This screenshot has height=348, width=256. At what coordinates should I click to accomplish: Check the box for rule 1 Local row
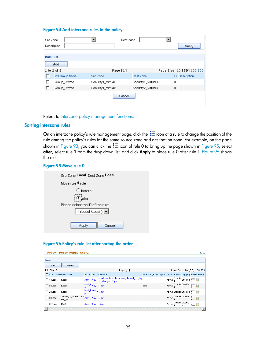pos(47,280)
